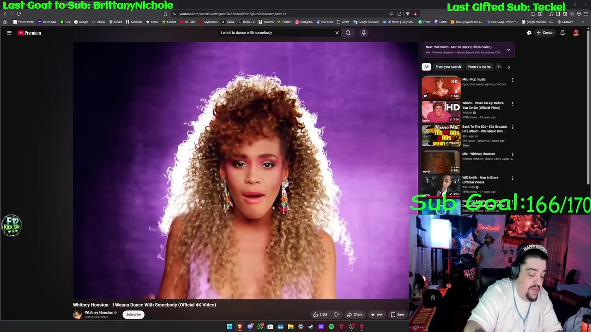Open options menu for Wham! Wake Me Up video
Screen dimensions: 591x332
(x=513, y=104)
